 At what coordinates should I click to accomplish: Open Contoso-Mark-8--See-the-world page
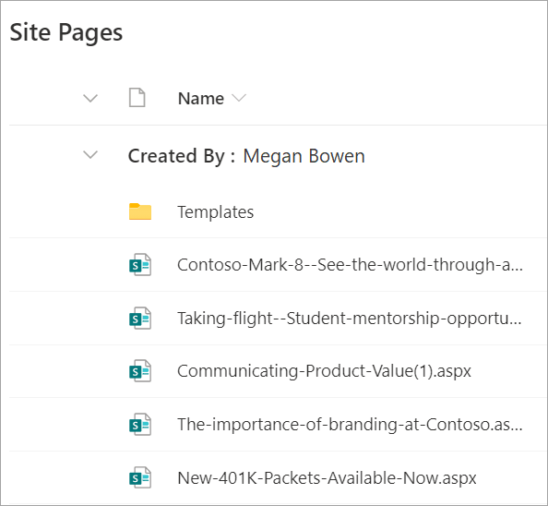[350, 265]
